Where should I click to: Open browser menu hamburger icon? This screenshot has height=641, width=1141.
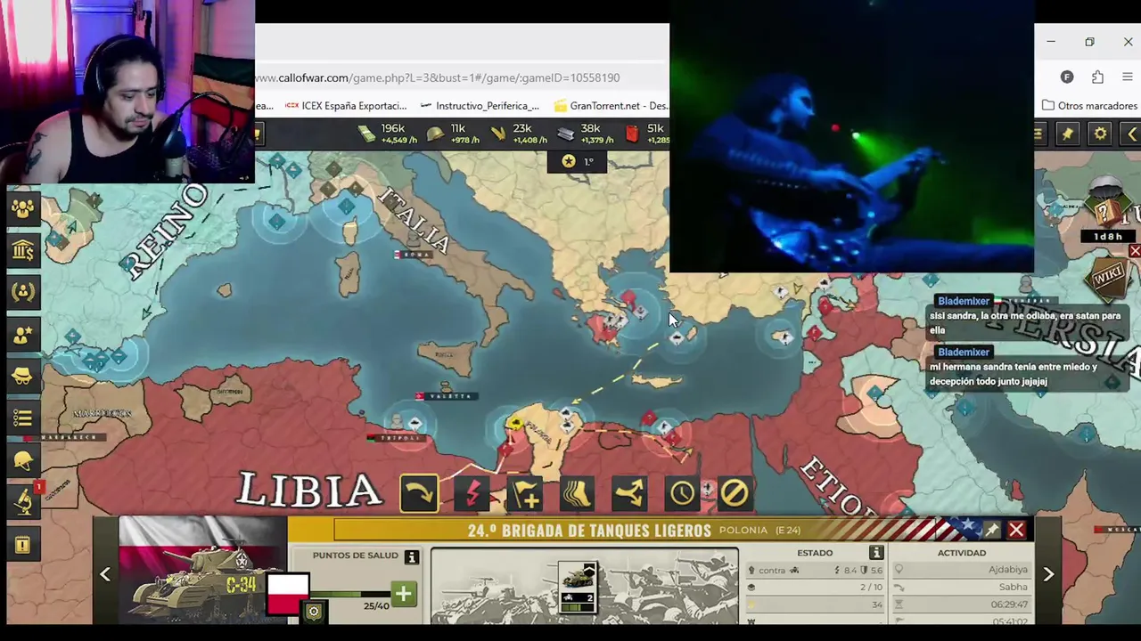point(1128,77)
